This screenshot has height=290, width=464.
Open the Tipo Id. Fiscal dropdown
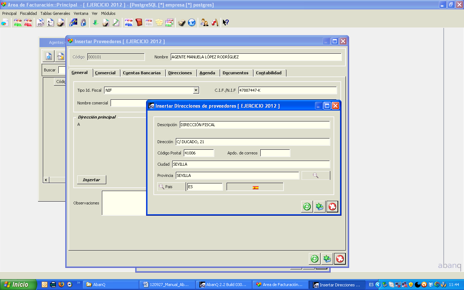tap(196, 90)
